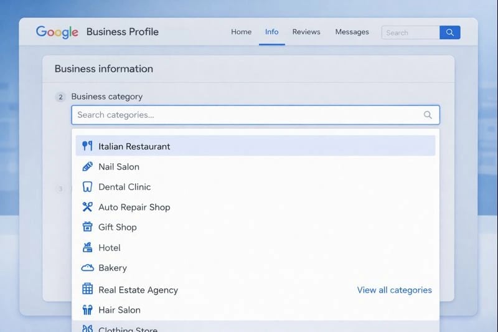The height and width of the screenshot is (332, 498).
Task: Click the Nail Salon polish icon
Action: point(87,166)
